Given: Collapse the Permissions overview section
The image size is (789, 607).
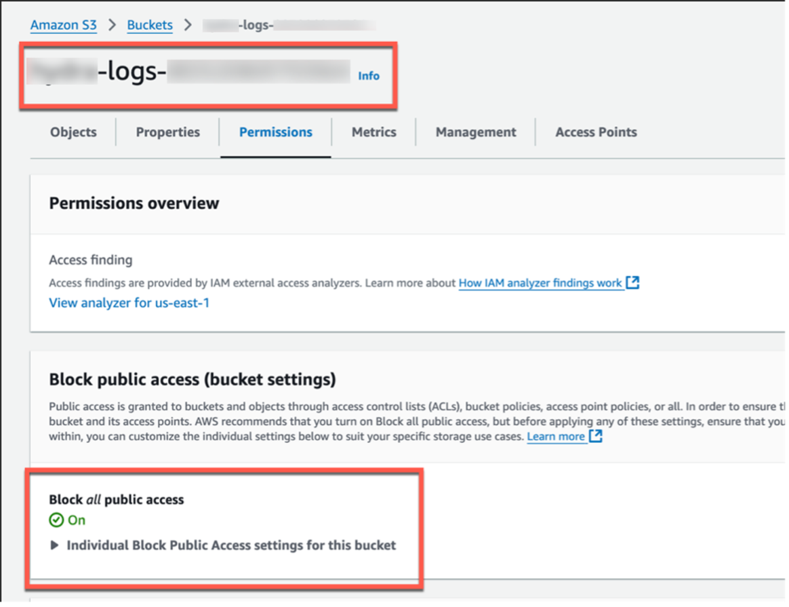Looking at the screenshot, I should (x=134, y=203).
